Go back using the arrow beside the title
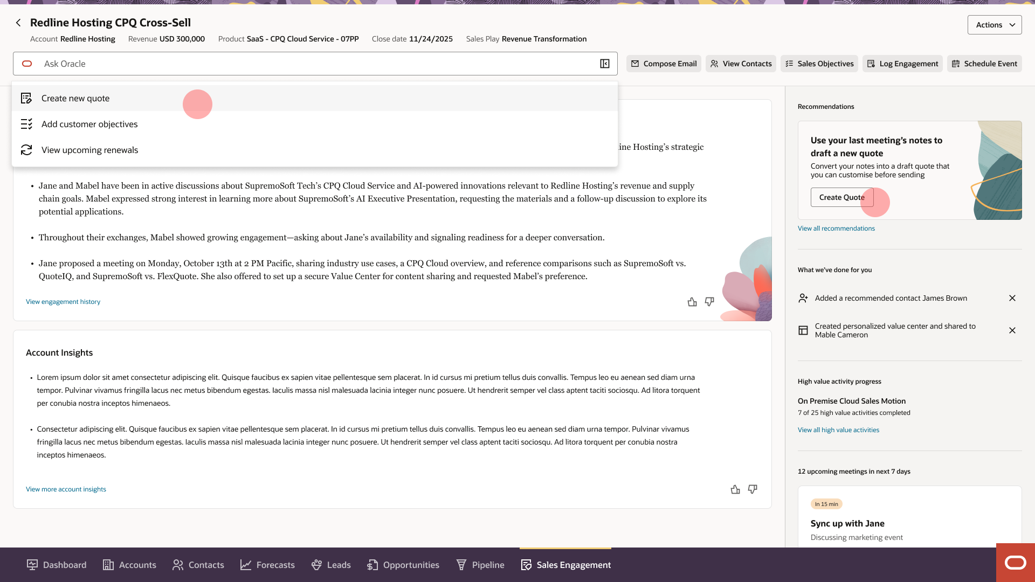 tap(18, 23)
